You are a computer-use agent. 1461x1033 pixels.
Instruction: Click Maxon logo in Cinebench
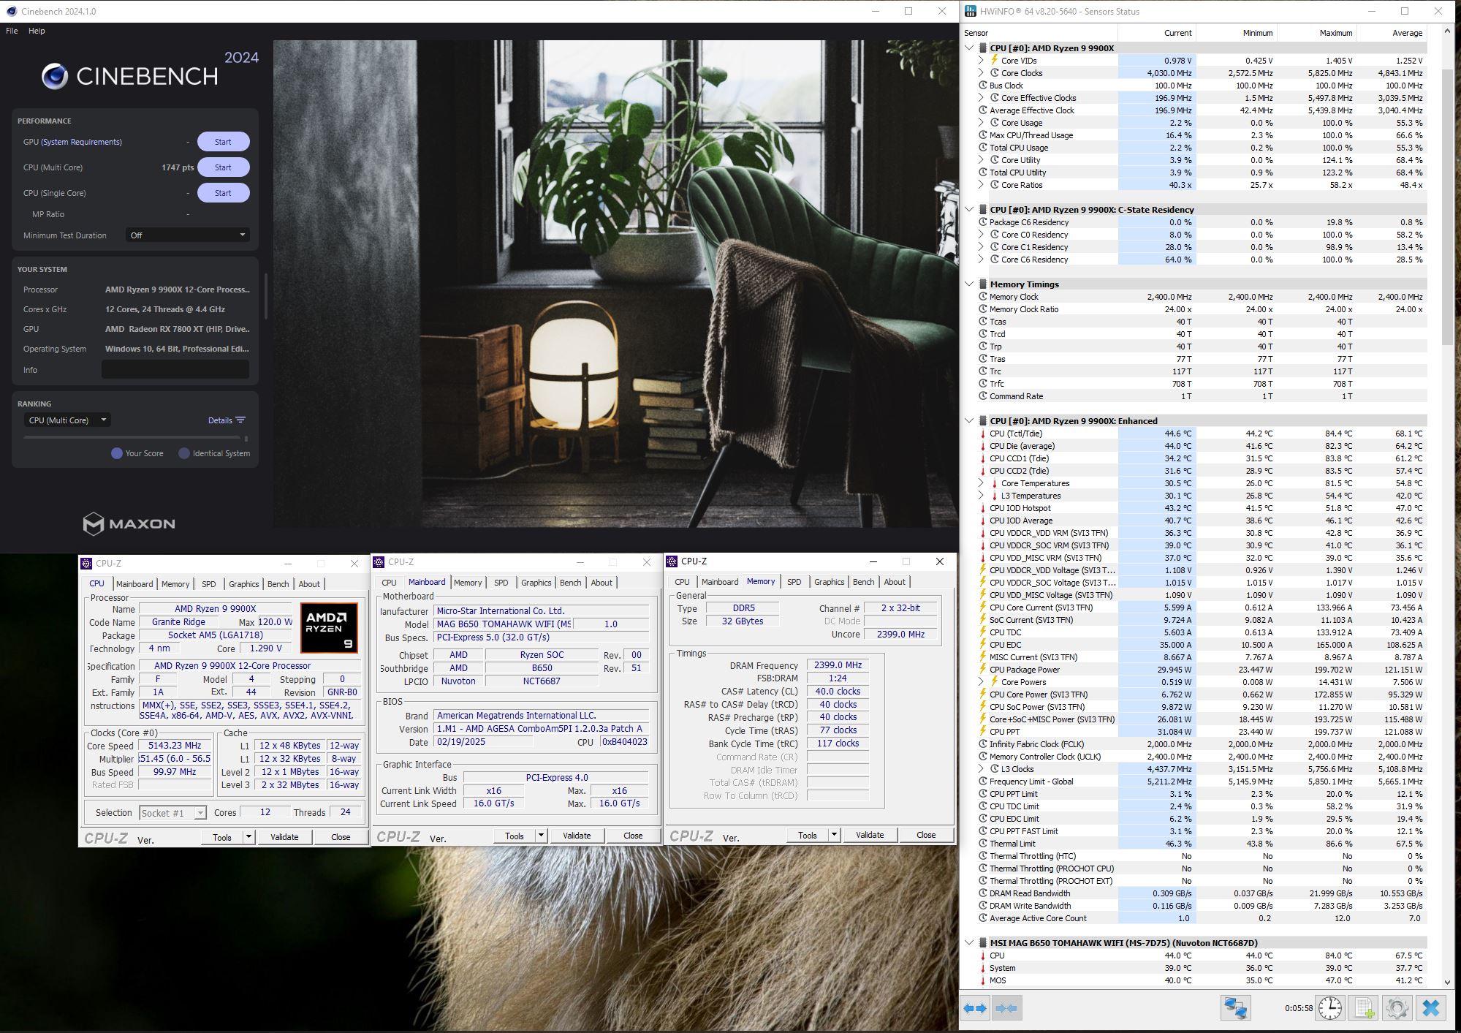(129, 523)
